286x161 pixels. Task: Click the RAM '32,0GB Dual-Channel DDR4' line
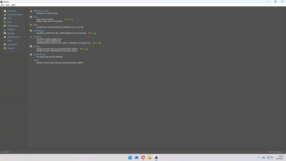[60, 27]
